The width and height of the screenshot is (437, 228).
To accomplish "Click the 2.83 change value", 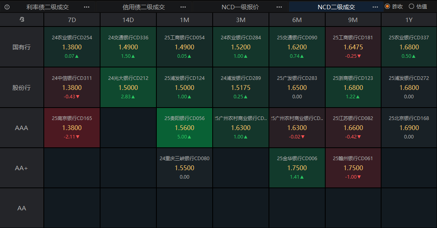I will point(128,97).
